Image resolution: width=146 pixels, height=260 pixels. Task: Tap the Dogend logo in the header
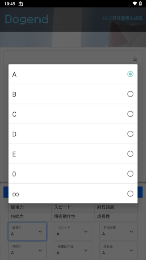click(27, 19)
